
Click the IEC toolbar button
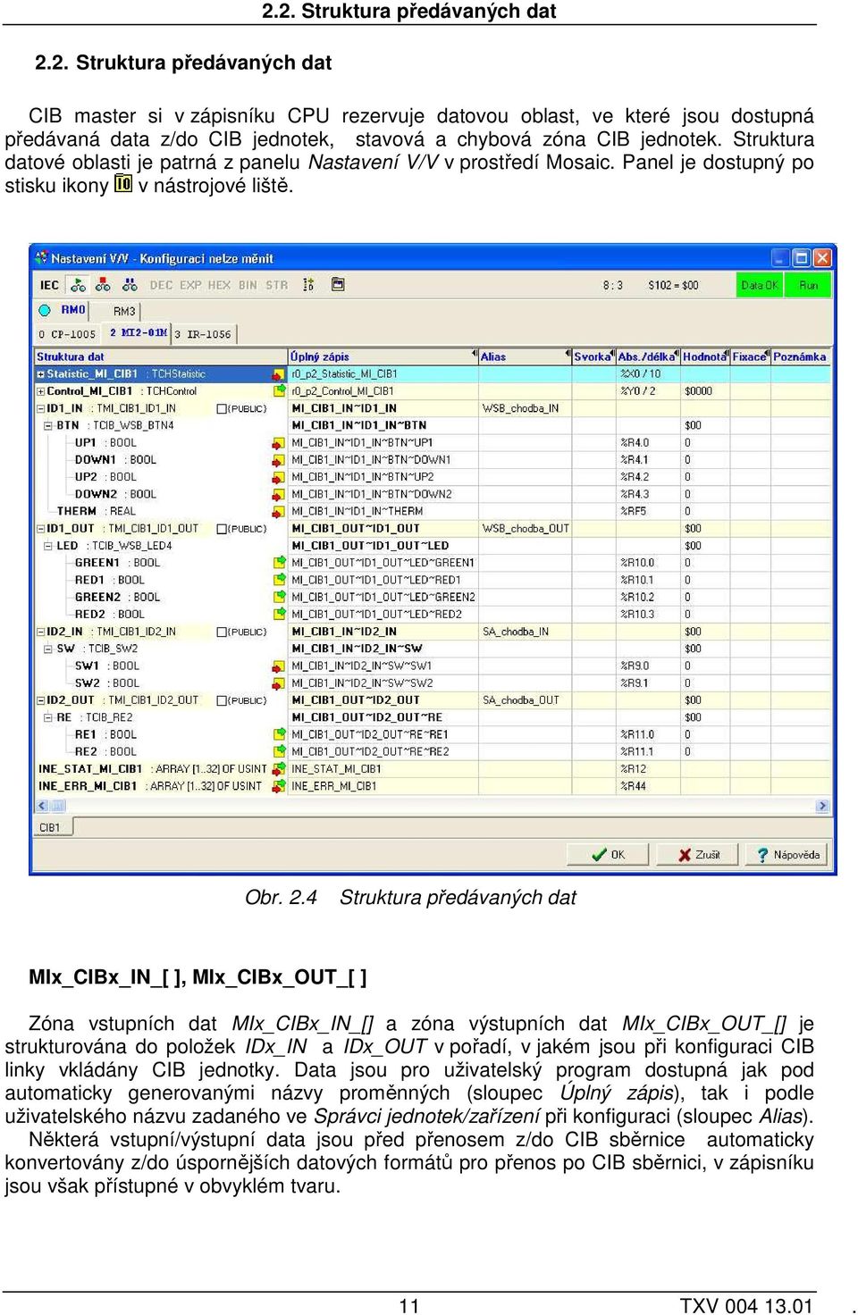tap(49, 285)
